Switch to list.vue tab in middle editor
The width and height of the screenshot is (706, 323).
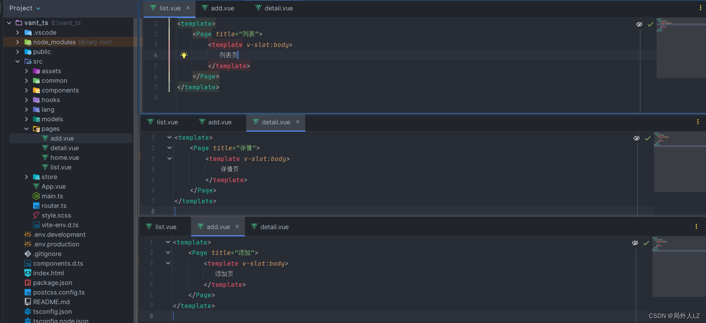162,122
